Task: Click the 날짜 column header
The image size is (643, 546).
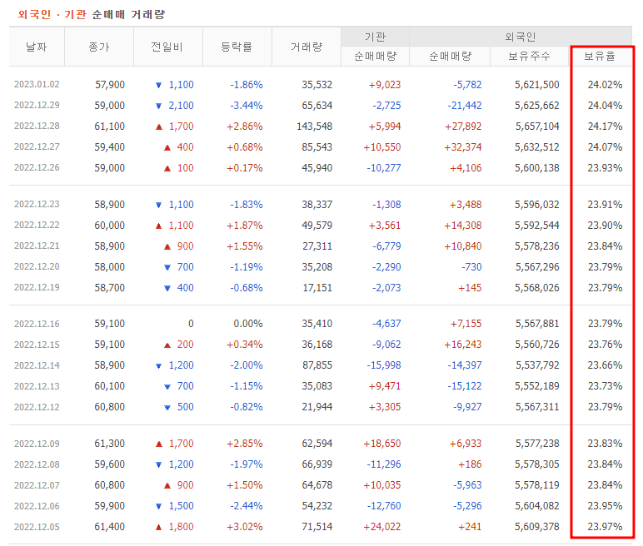Action: click(37, 47)
